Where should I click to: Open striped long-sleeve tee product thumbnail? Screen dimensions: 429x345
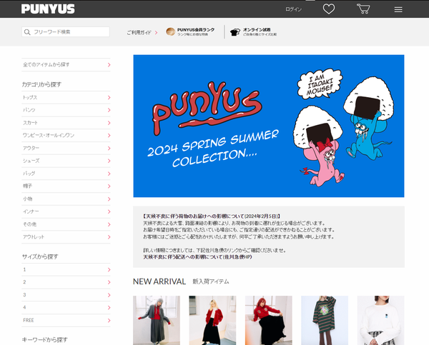pyautogui.click(x=325, y=321)
